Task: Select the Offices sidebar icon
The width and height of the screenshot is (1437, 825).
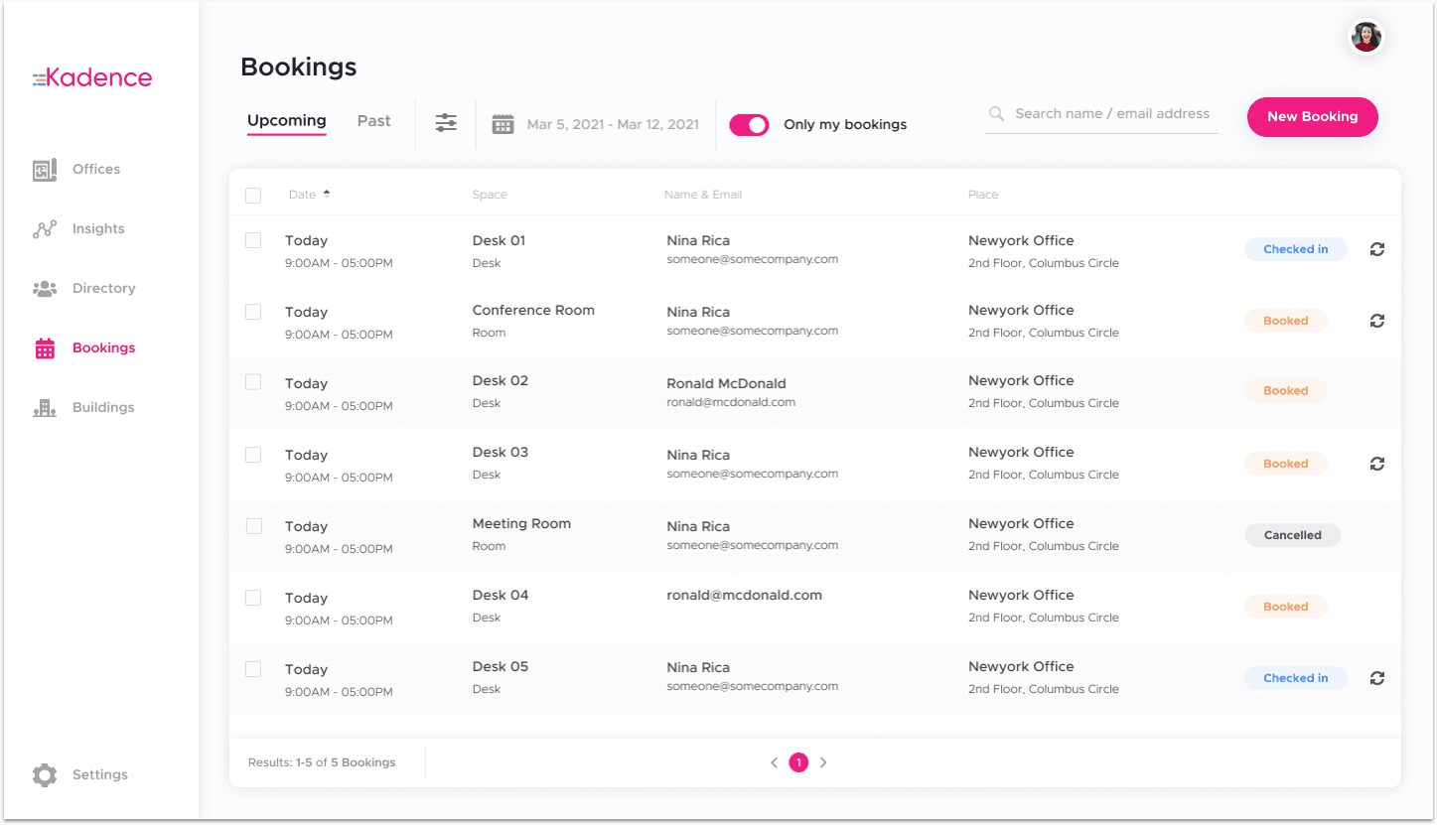Action: (44, 169)
